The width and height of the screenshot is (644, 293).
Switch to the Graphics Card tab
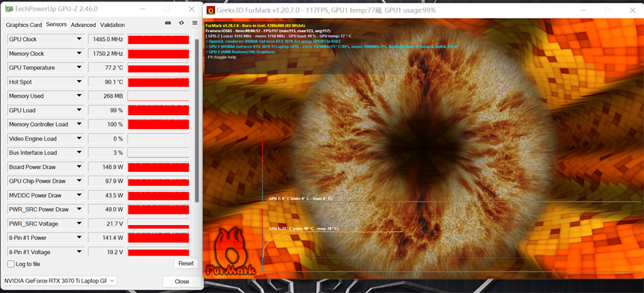click(24, 25)
